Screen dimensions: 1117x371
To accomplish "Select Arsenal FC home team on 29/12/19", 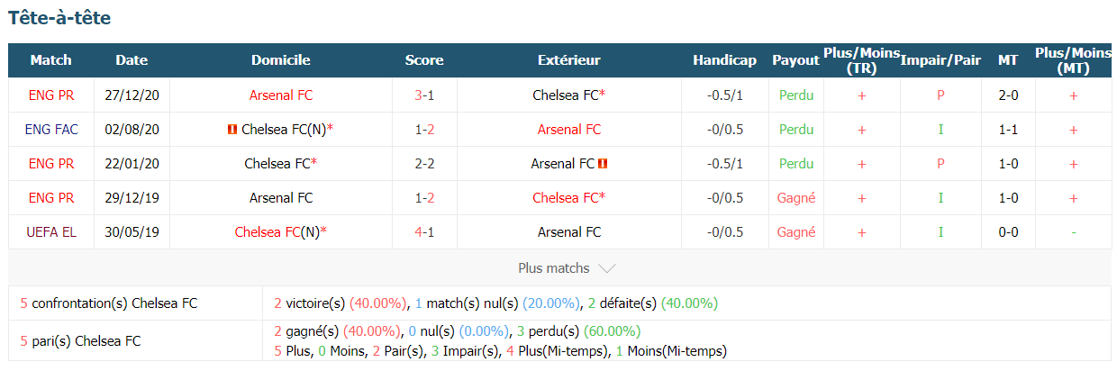I will pyautogui.click(x=281, y=198).
